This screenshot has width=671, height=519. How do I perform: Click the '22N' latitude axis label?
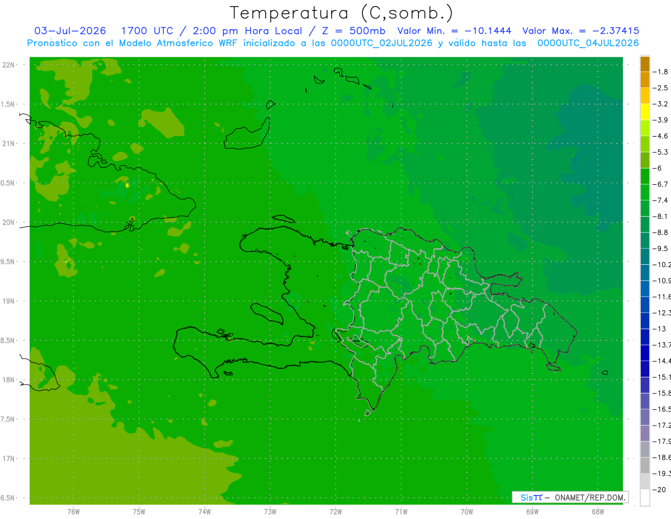pyautogui.click(x=8, y=64)
